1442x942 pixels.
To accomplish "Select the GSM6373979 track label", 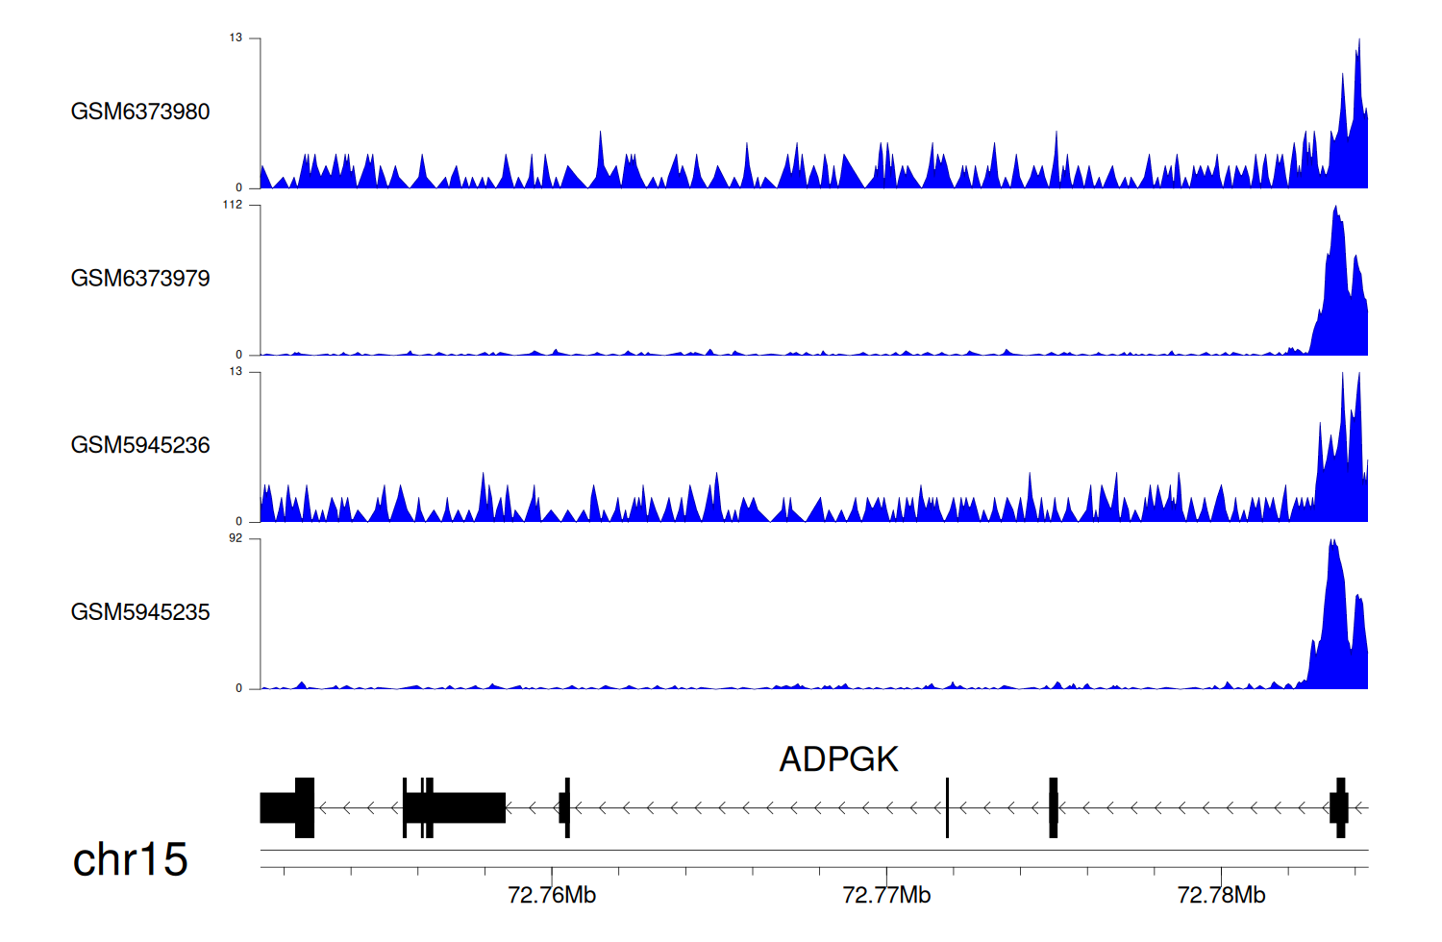I will coord(140,279).
